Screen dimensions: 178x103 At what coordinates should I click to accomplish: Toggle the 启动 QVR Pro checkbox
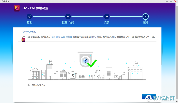click(29, 85)
